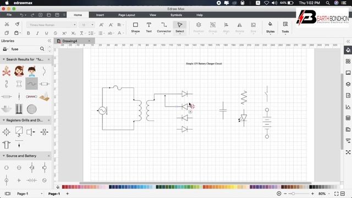The height and width of the screenshot is (198, 352).
Task: Select the Text tool
Action: point(149,28)
